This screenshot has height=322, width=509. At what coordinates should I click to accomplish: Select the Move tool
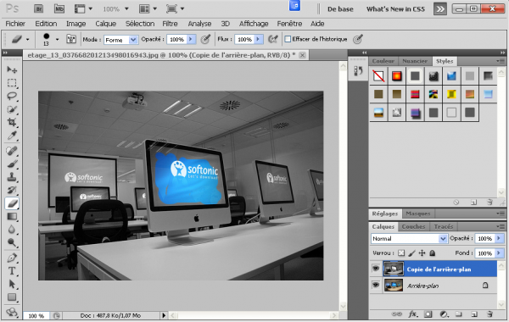point(12,69)
